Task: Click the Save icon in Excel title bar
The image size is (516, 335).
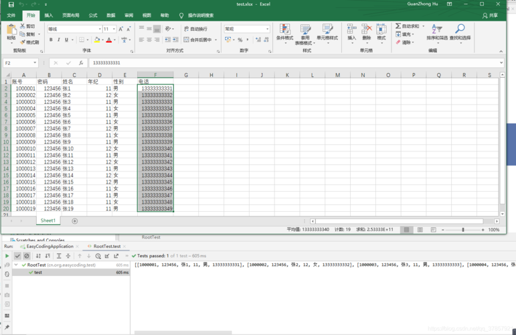Action: click(11, 4)
